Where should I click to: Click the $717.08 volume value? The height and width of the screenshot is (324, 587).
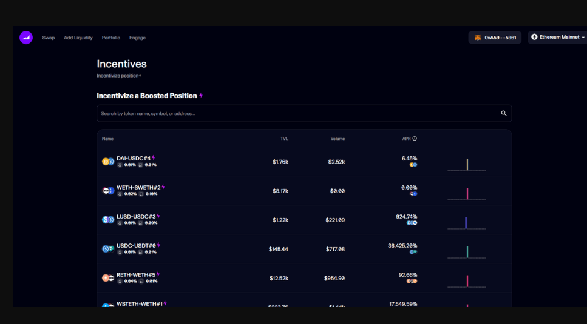pyautogui.click(x=336, y=249)
